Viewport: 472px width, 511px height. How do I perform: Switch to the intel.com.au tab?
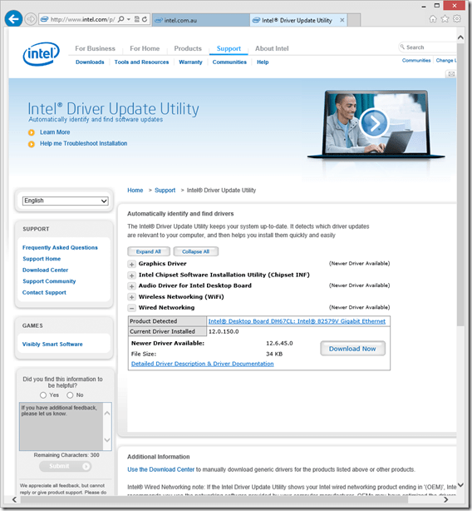click(201, 20)
